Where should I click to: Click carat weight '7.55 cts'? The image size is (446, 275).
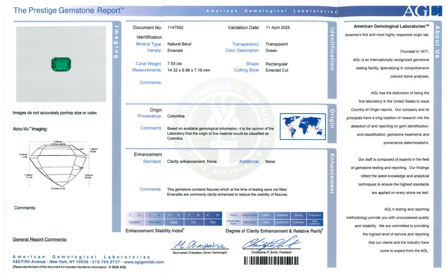coord(174,63)
